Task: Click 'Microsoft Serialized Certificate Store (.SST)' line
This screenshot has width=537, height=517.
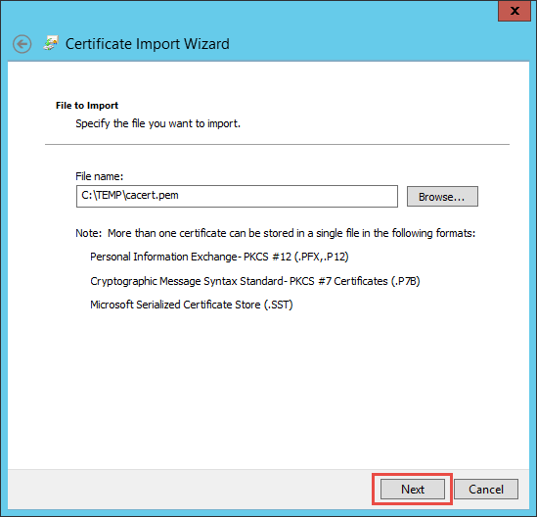Action: pyautogui.click(x=192, y=305)
